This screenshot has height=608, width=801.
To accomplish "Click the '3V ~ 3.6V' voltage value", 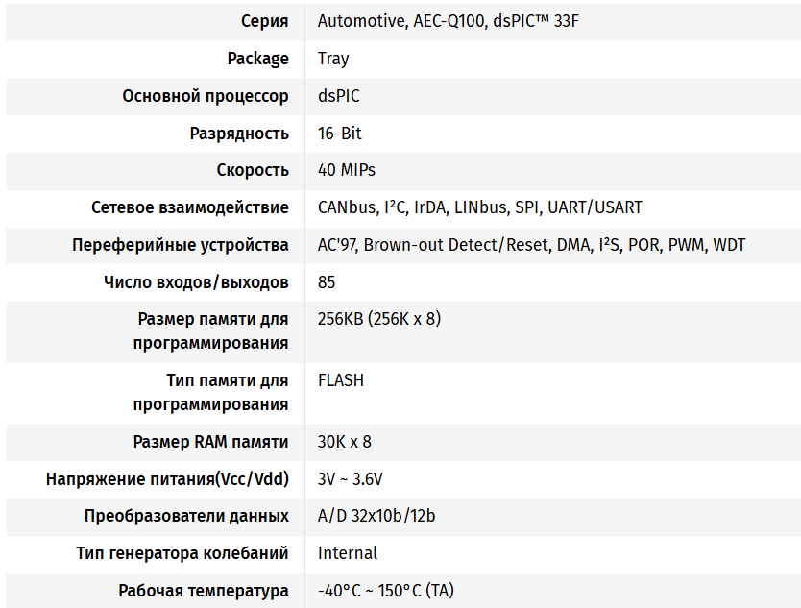I will pos(351,479).
